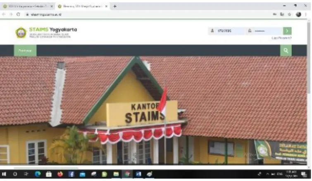Open site search via magnifier icon
Image resolution: width=312 pixels, height=181 pixels.
point(286,50)
